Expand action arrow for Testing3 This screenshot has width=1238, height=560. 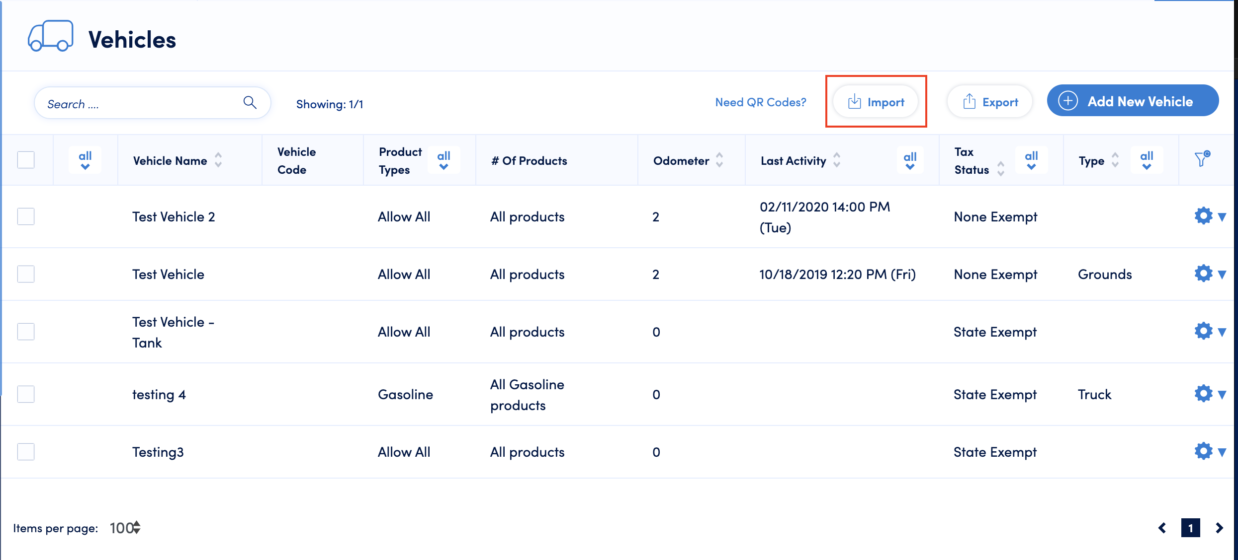pos(1222,452)
